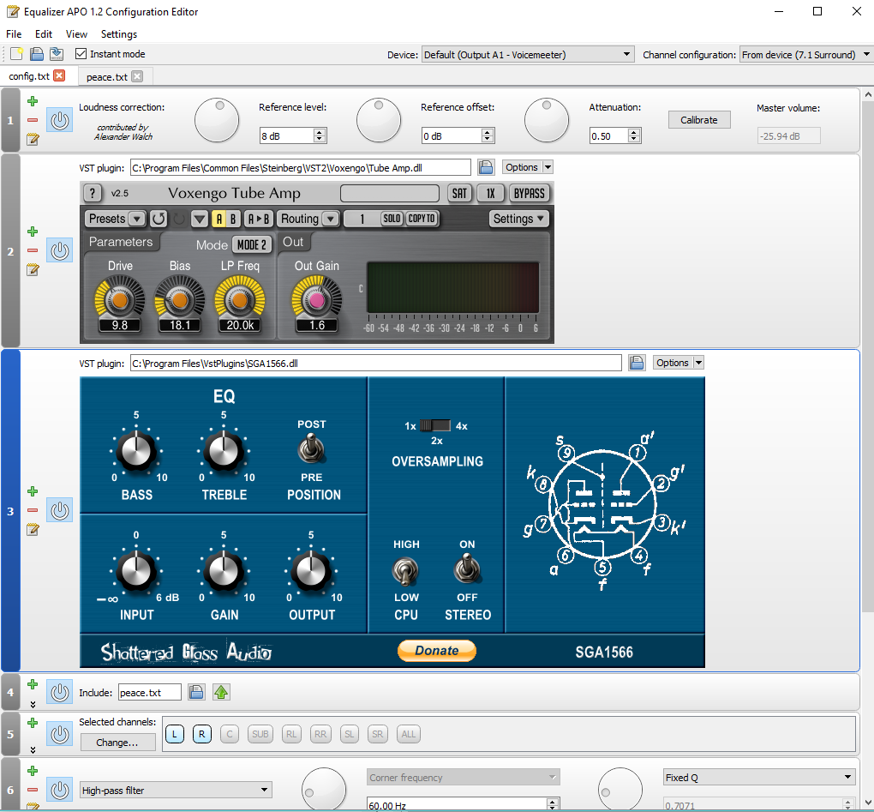Select Tube Amp state B button
This screenshot has width=874, height=812.
tap(233, 219)
